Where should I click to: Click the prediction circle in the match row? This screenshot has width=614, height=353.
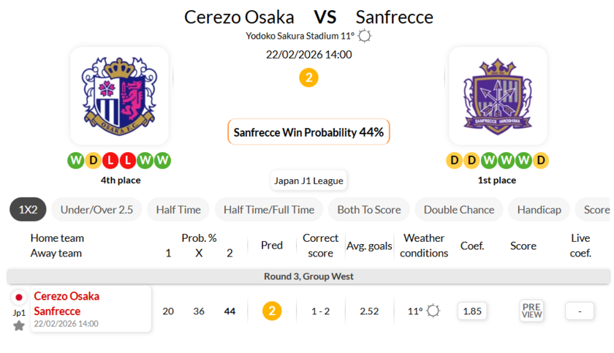[x=272, y=311]
